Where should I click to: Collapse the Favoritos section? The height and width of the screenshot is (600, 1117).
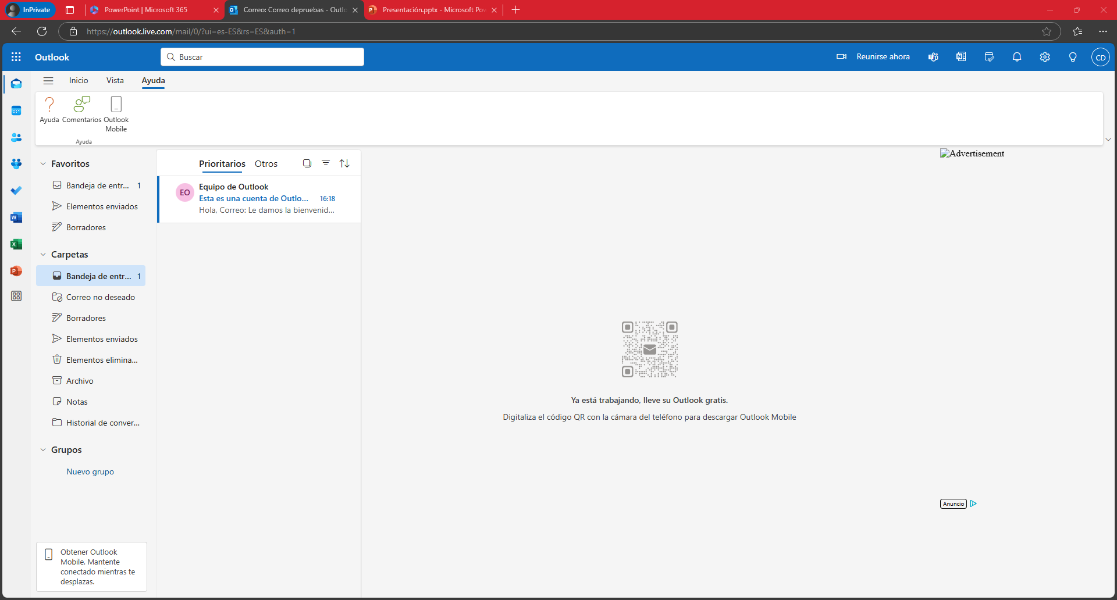pos(43,164)
